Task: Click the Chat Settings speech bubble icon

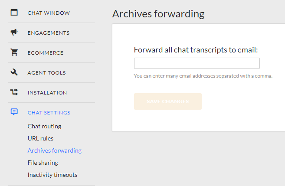Action: (14, 112)
